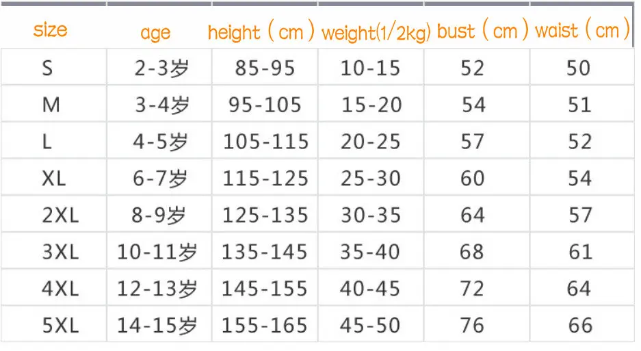Select the M size cell

click(51, 105)
